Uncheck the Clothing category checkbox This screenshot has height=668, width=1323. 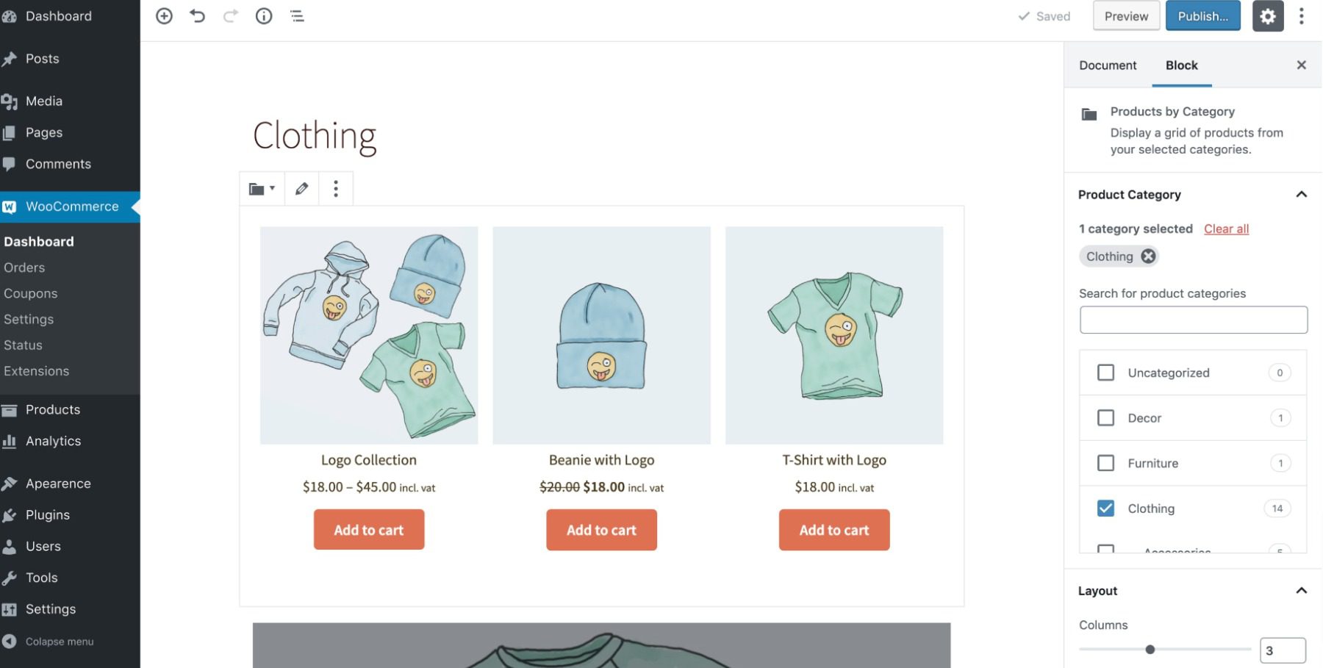coord(1105,508)
